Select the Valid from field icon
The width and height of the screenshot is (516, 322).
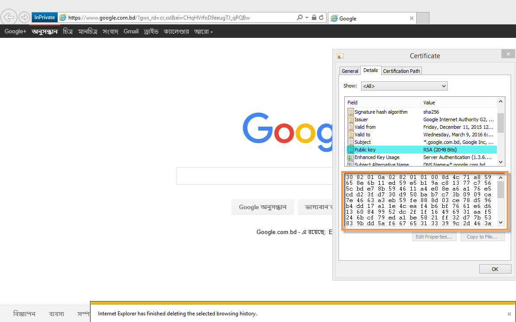[351, 127]
